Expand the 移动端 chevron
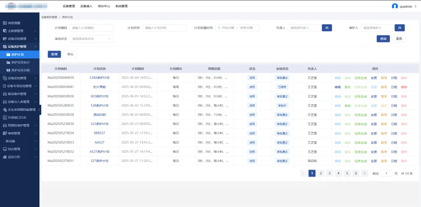This screenshot has width=421, height=207. (x=35, y=141)
